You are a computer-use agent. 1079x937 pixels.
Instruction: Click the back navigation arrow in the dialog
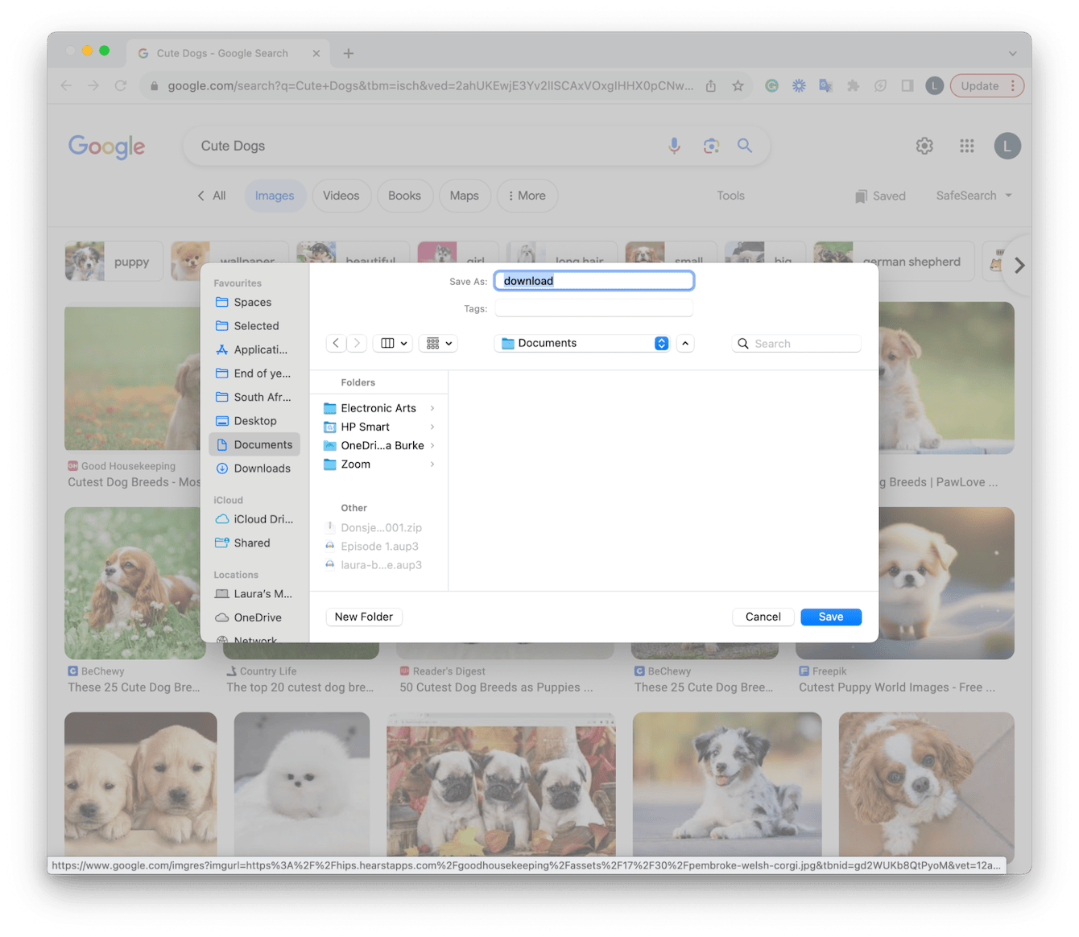pos(336,343)
